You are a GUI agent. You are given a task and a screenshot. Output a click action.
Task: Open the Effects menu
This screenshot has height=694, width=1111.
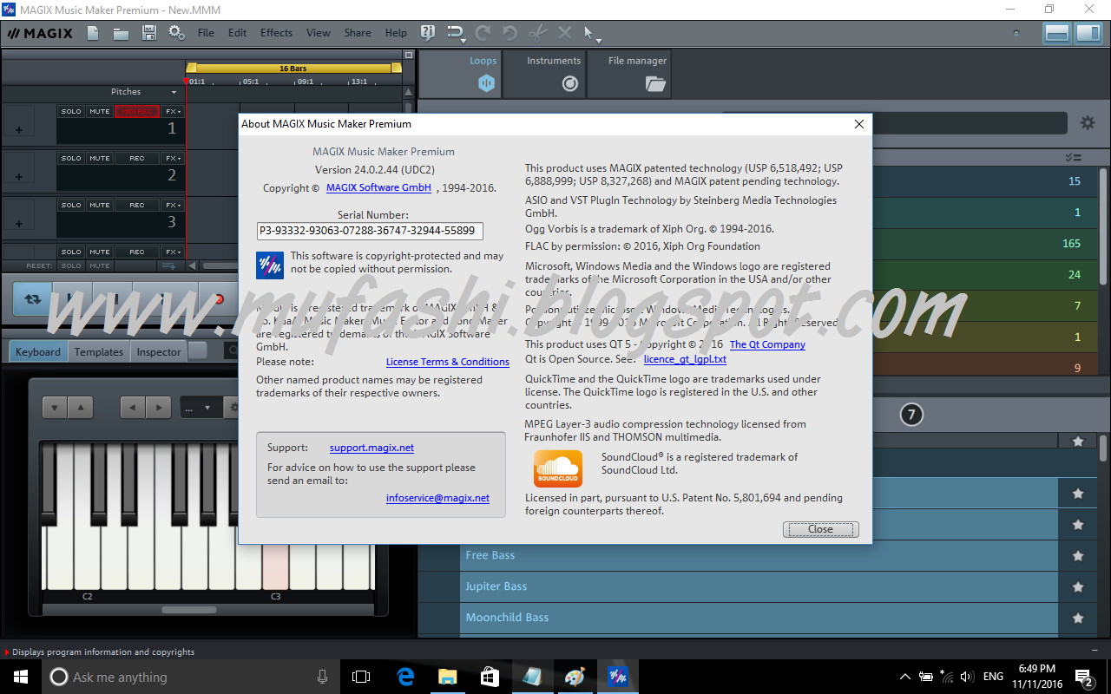click(x=276, y=32)
